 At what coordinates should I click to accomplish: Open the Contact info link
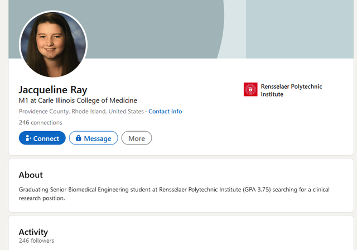pyautogui.click(x=165, y=112)
